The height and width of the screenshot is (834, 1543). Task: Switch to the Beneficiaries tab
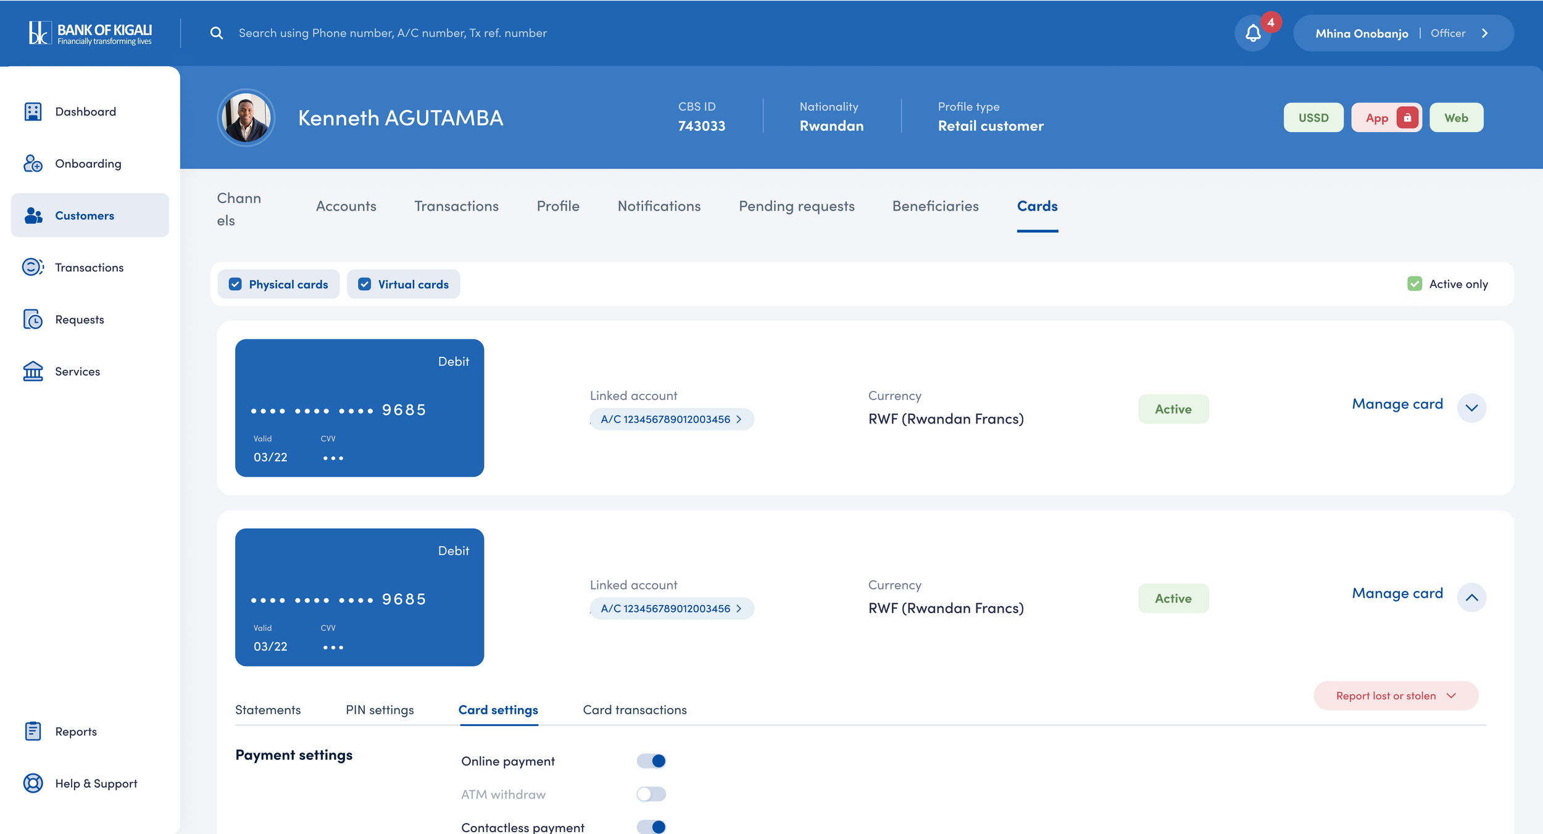[x=935, y=206]
